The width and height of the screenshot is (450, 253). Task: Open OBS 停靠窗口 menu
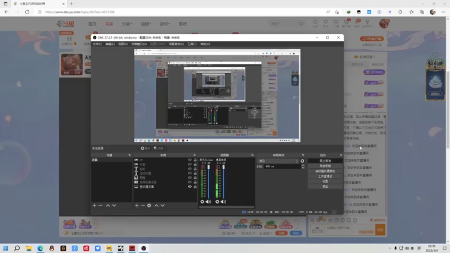(x=139, y=44)
